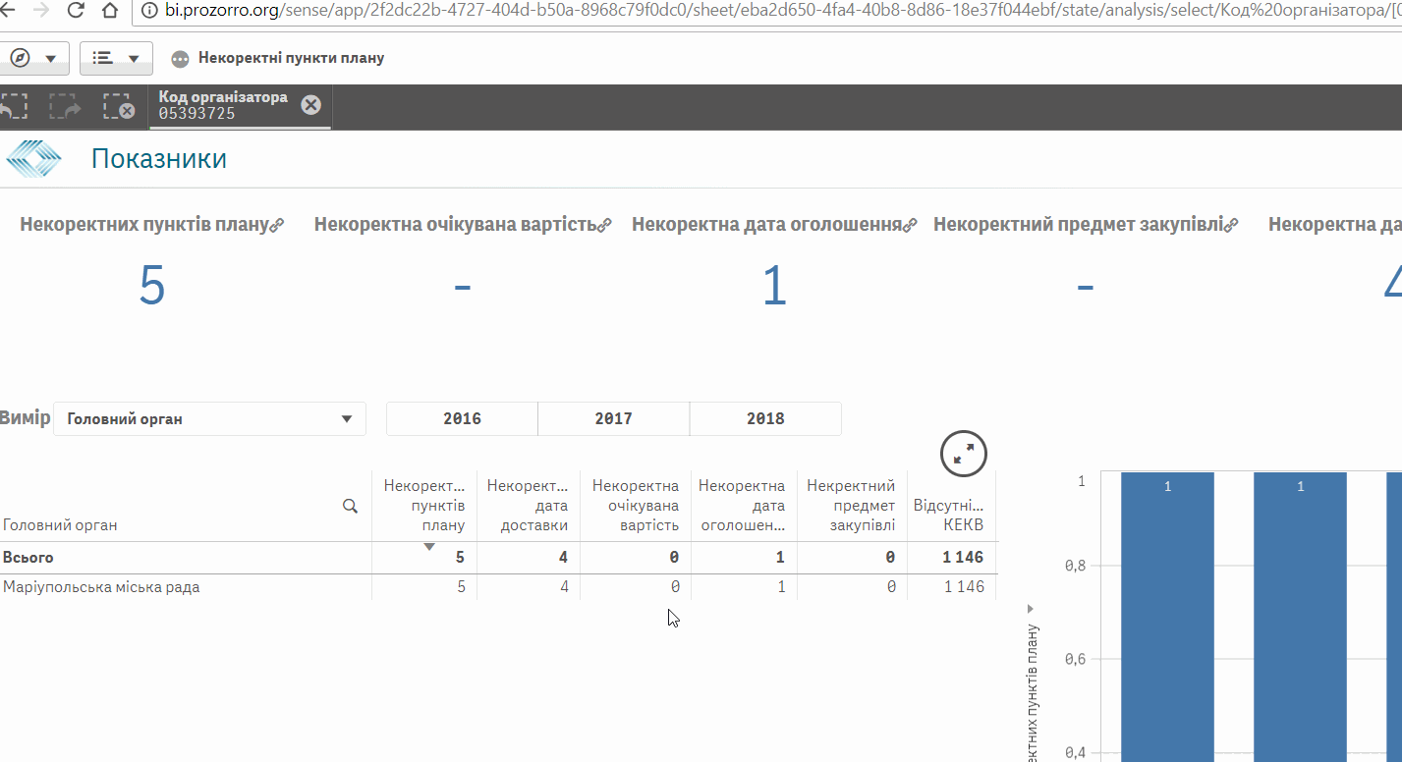Expand the table to full screen
Viewport: 1402px width, 762px height.
963,453
